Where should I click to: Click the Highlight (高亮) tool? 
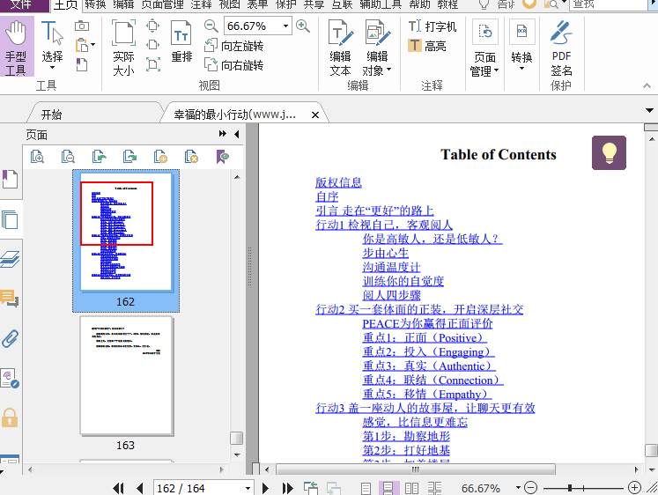point(427,46)
